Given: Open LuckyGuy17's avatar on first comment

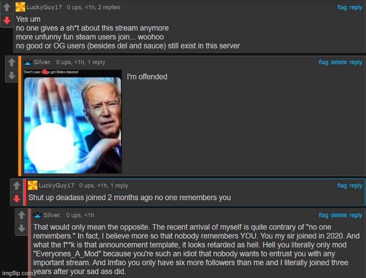Looking at the screenshot, I should coord(20,7).
